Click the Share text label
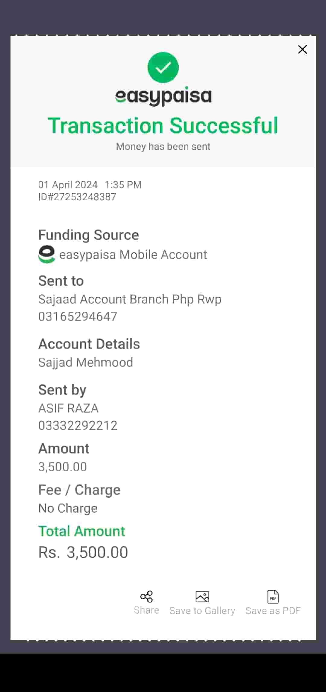Screen dimensions: 326x692 coord(146,610)
